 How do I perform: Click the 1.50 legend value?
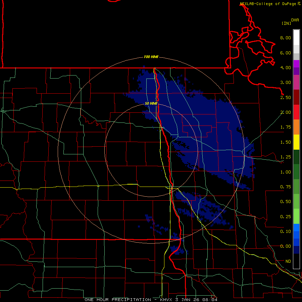click(286, 142)
